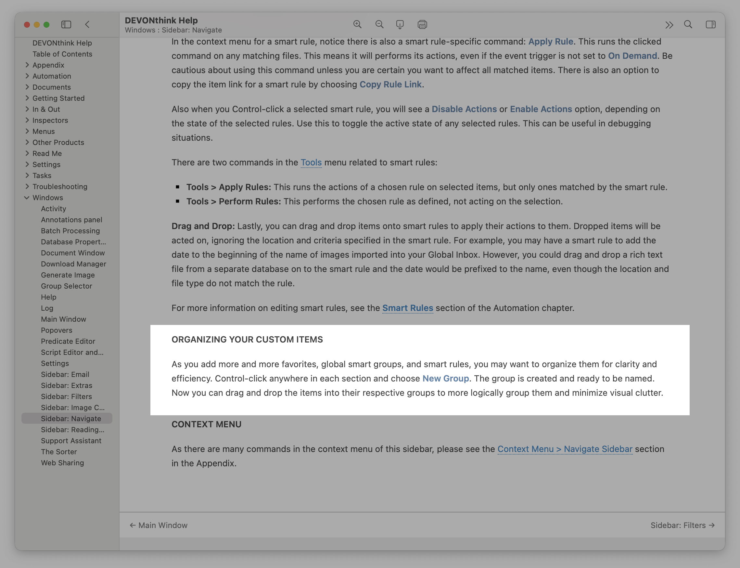Follow the Smart Rules link
Image resolution: width=740 pixels, height=568 pixels.
[407, 308]
